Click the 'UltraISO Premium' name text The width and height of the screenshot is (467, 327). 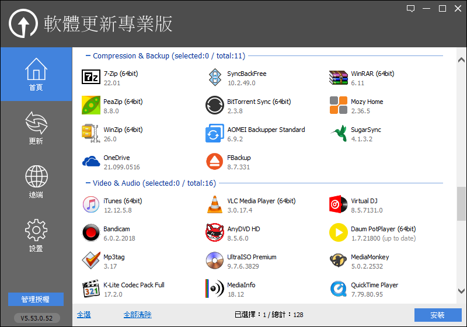tap(252, 257)
